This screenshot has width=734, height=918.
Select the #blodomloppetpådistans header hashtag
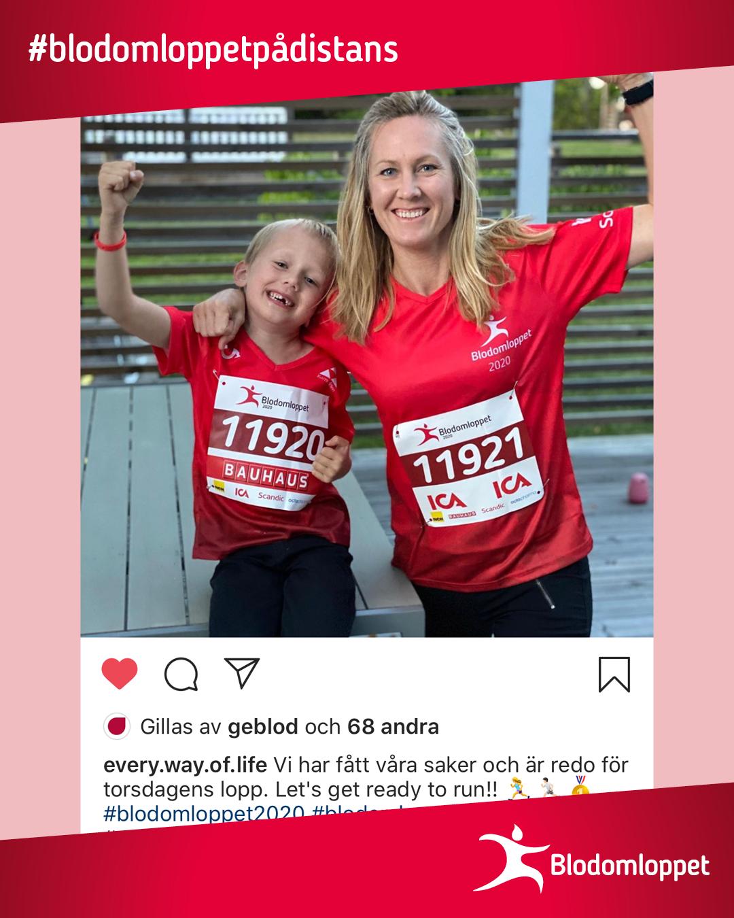(213, 51)
